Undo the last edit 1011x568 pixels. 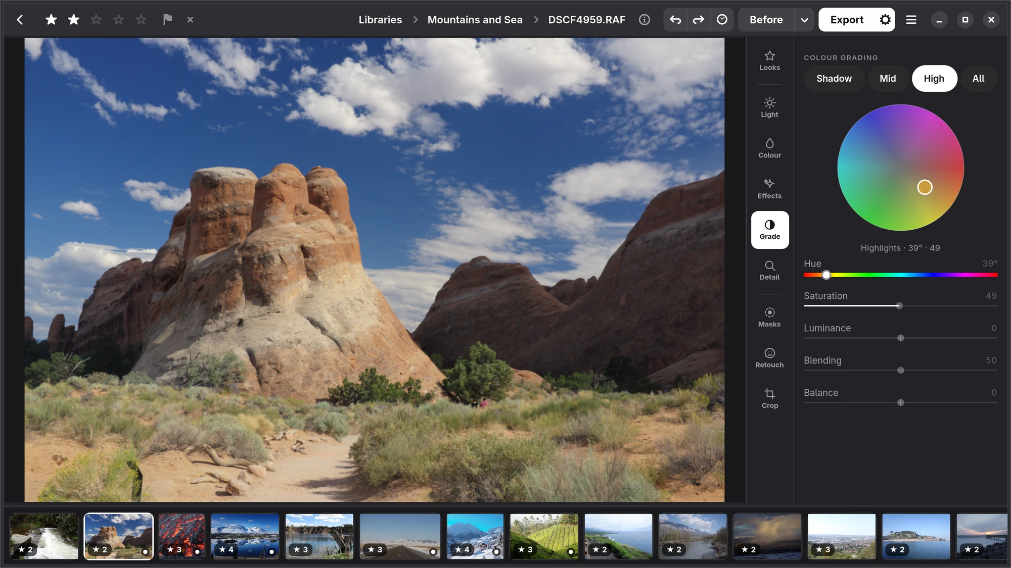(x=675, y=20)
